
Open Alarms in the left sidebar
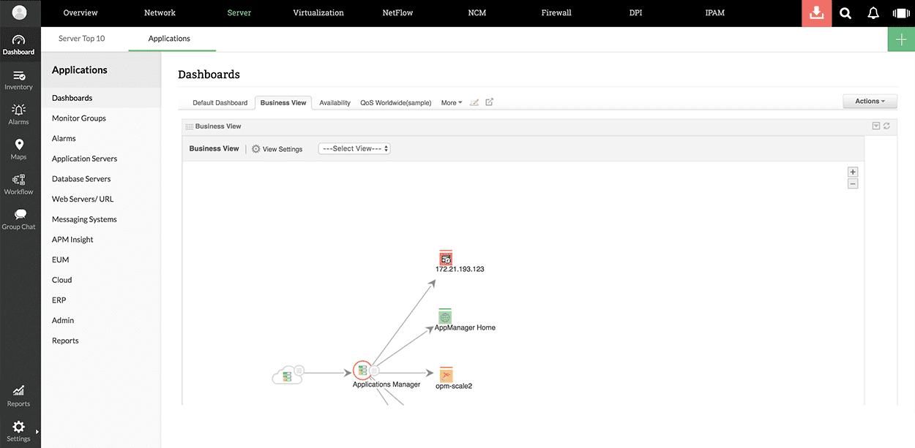tap(19, 114)
